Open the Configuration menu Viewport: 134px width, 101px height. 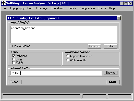click(87, 8)
